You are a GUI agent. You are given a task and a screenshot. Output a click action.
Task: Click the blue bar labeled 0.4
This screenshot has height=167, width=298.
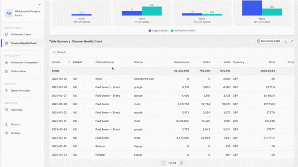pos(81,15)
